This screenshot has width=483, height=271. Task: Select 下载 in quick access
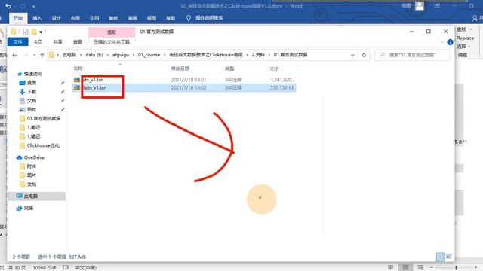pyautogui.click(x=32, y=92)
